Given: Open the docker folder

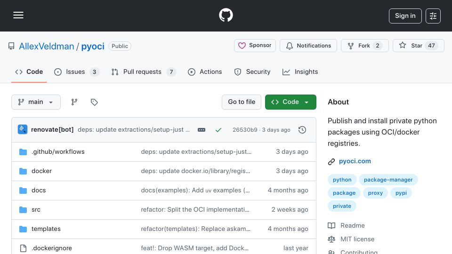Looking at the screenshot, I should [x=41, y=171].
